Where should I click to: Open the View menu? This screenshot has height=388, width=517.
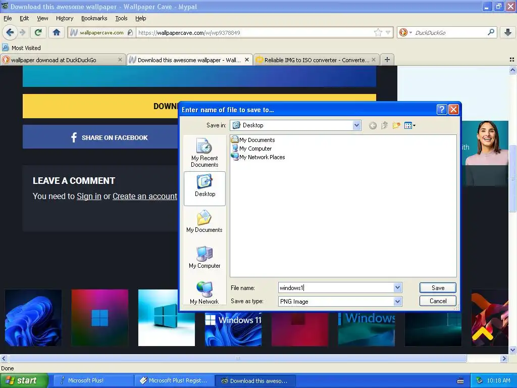pyautogui.click(x=42, y=18)
